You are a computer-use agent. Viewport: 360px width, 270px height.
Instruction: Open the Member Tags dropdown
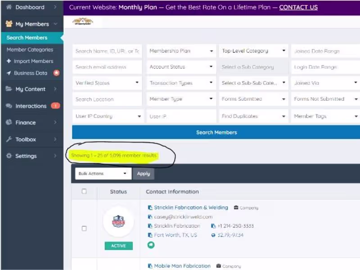tap(325, 116)
